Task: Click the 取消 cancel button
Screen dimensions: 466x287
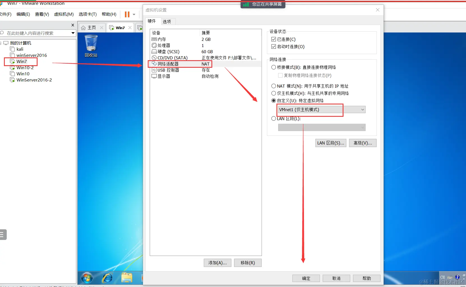Action: 336,278
